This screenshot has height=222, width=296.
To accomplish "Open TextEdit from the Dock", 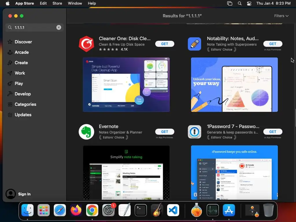I will pyautogui.click(x=125, y=210).
